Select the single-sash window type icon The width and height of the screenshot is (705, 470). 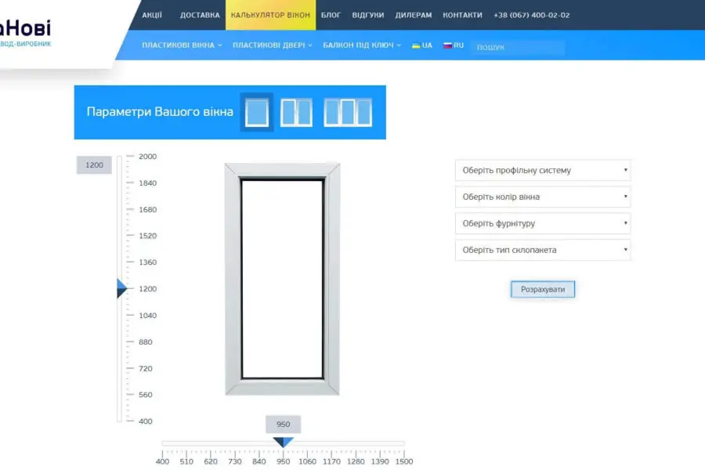[x=256, y=113]
